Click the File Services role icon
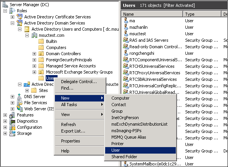This screenshot has width=228, height=167. (20, 103)
